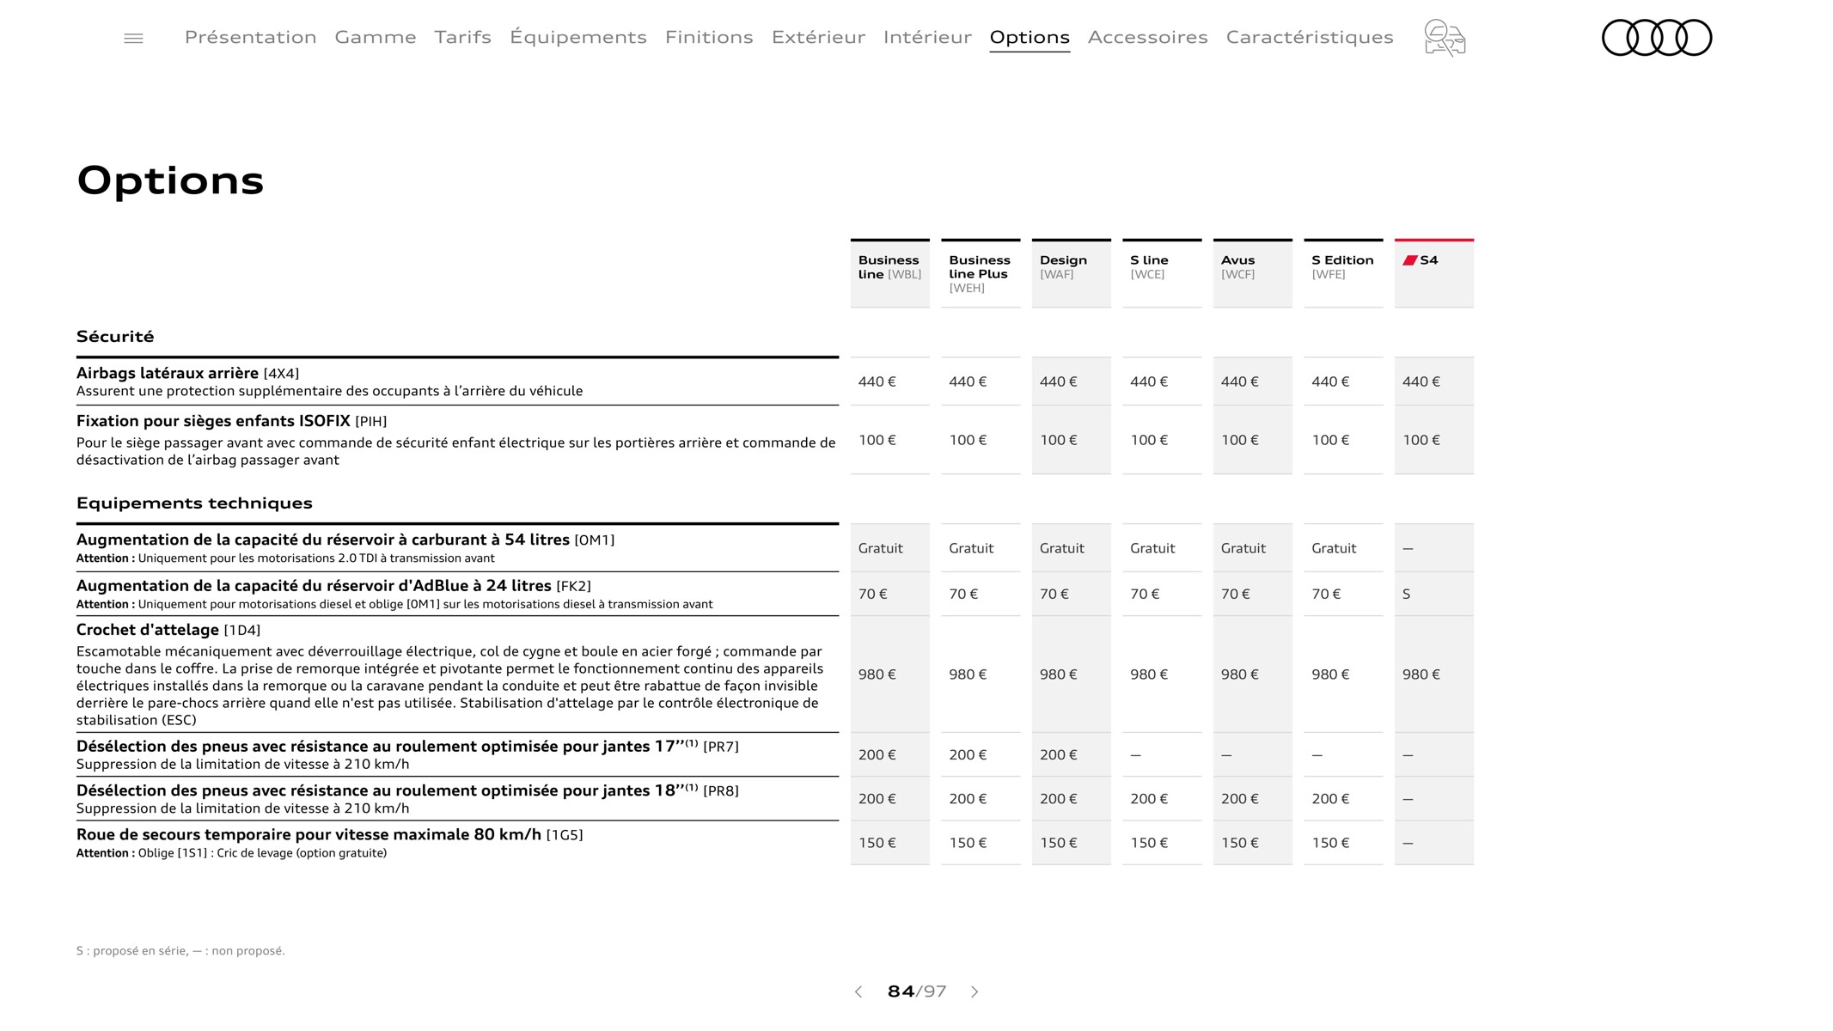The width and height of the screenshot is (1833, 1031).
Task: Click the S line [WCE] header
Action: (1162, 273)
